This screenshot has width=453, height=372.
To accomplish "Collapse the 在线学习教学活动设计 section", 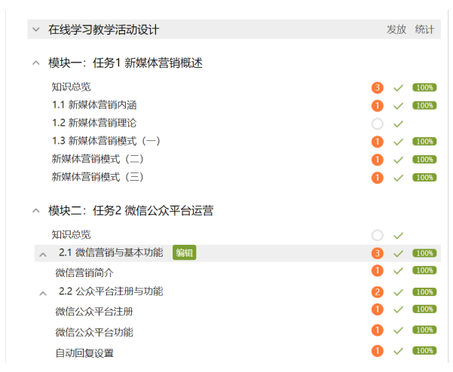I will (x=35, y=29).
